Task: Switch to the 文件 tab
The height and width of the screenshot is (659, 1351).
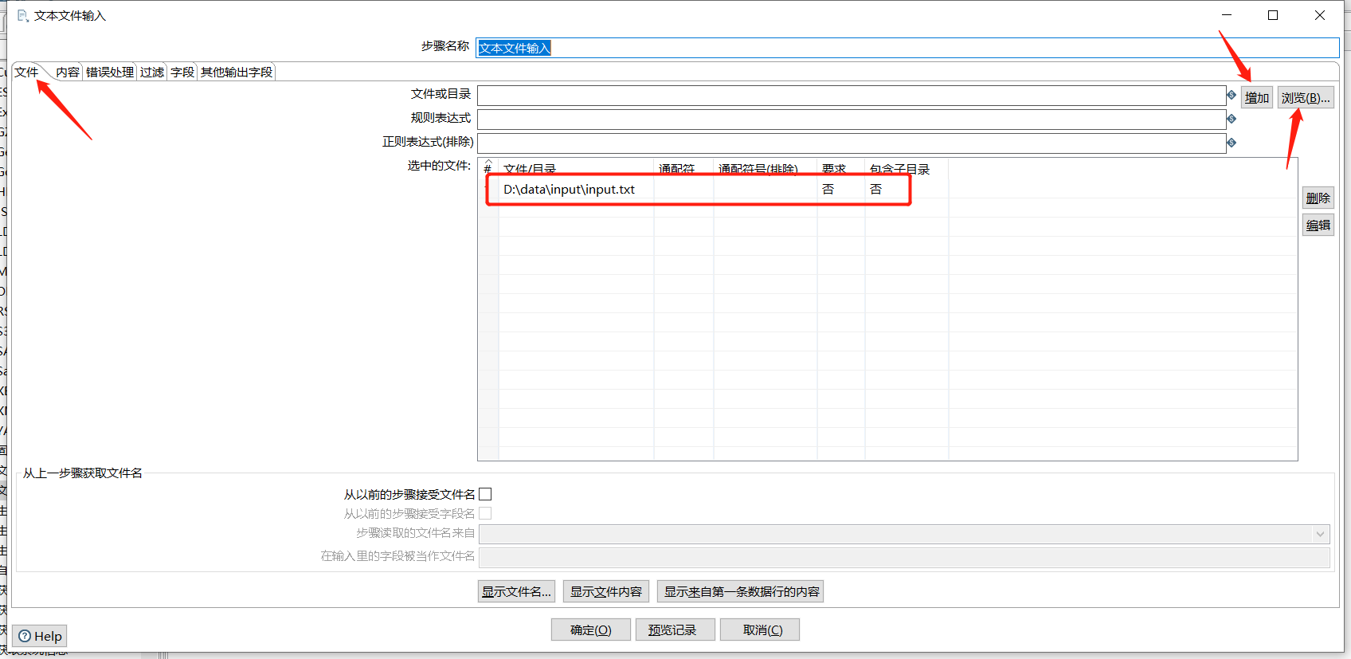Action: [x=26, y=72]
